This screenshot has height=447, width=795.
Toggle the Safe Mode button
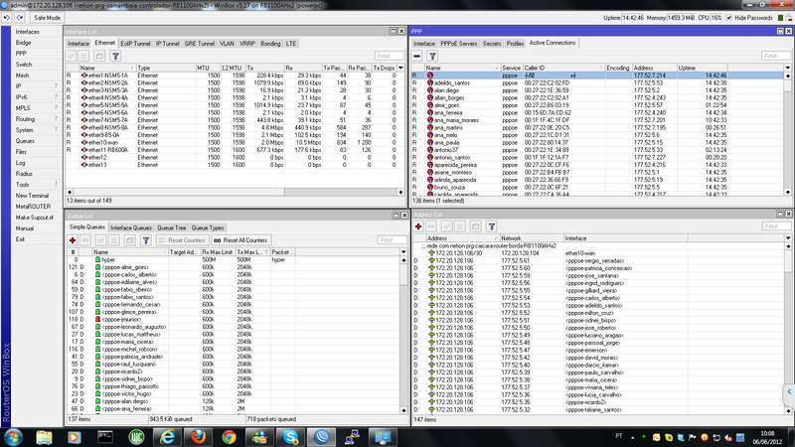tap(47, 18)
